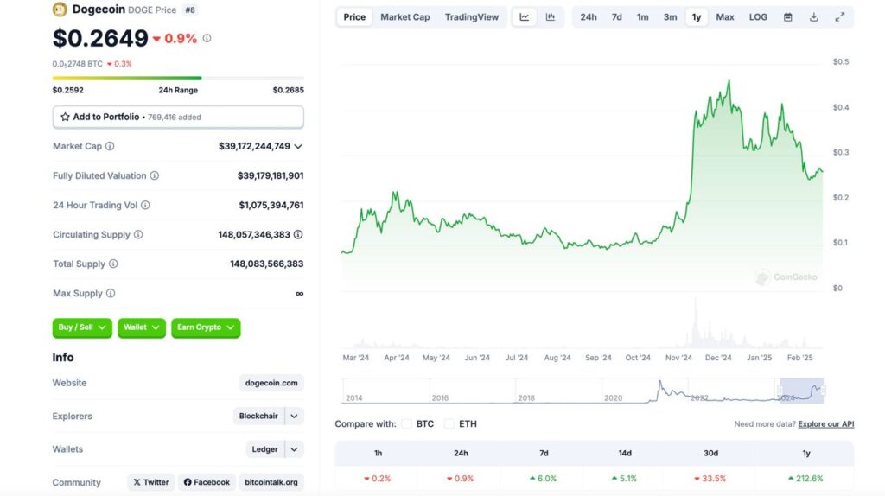The image size is (885, 496).
Task: Switch to TradingView tab
Action: (472, 17)
